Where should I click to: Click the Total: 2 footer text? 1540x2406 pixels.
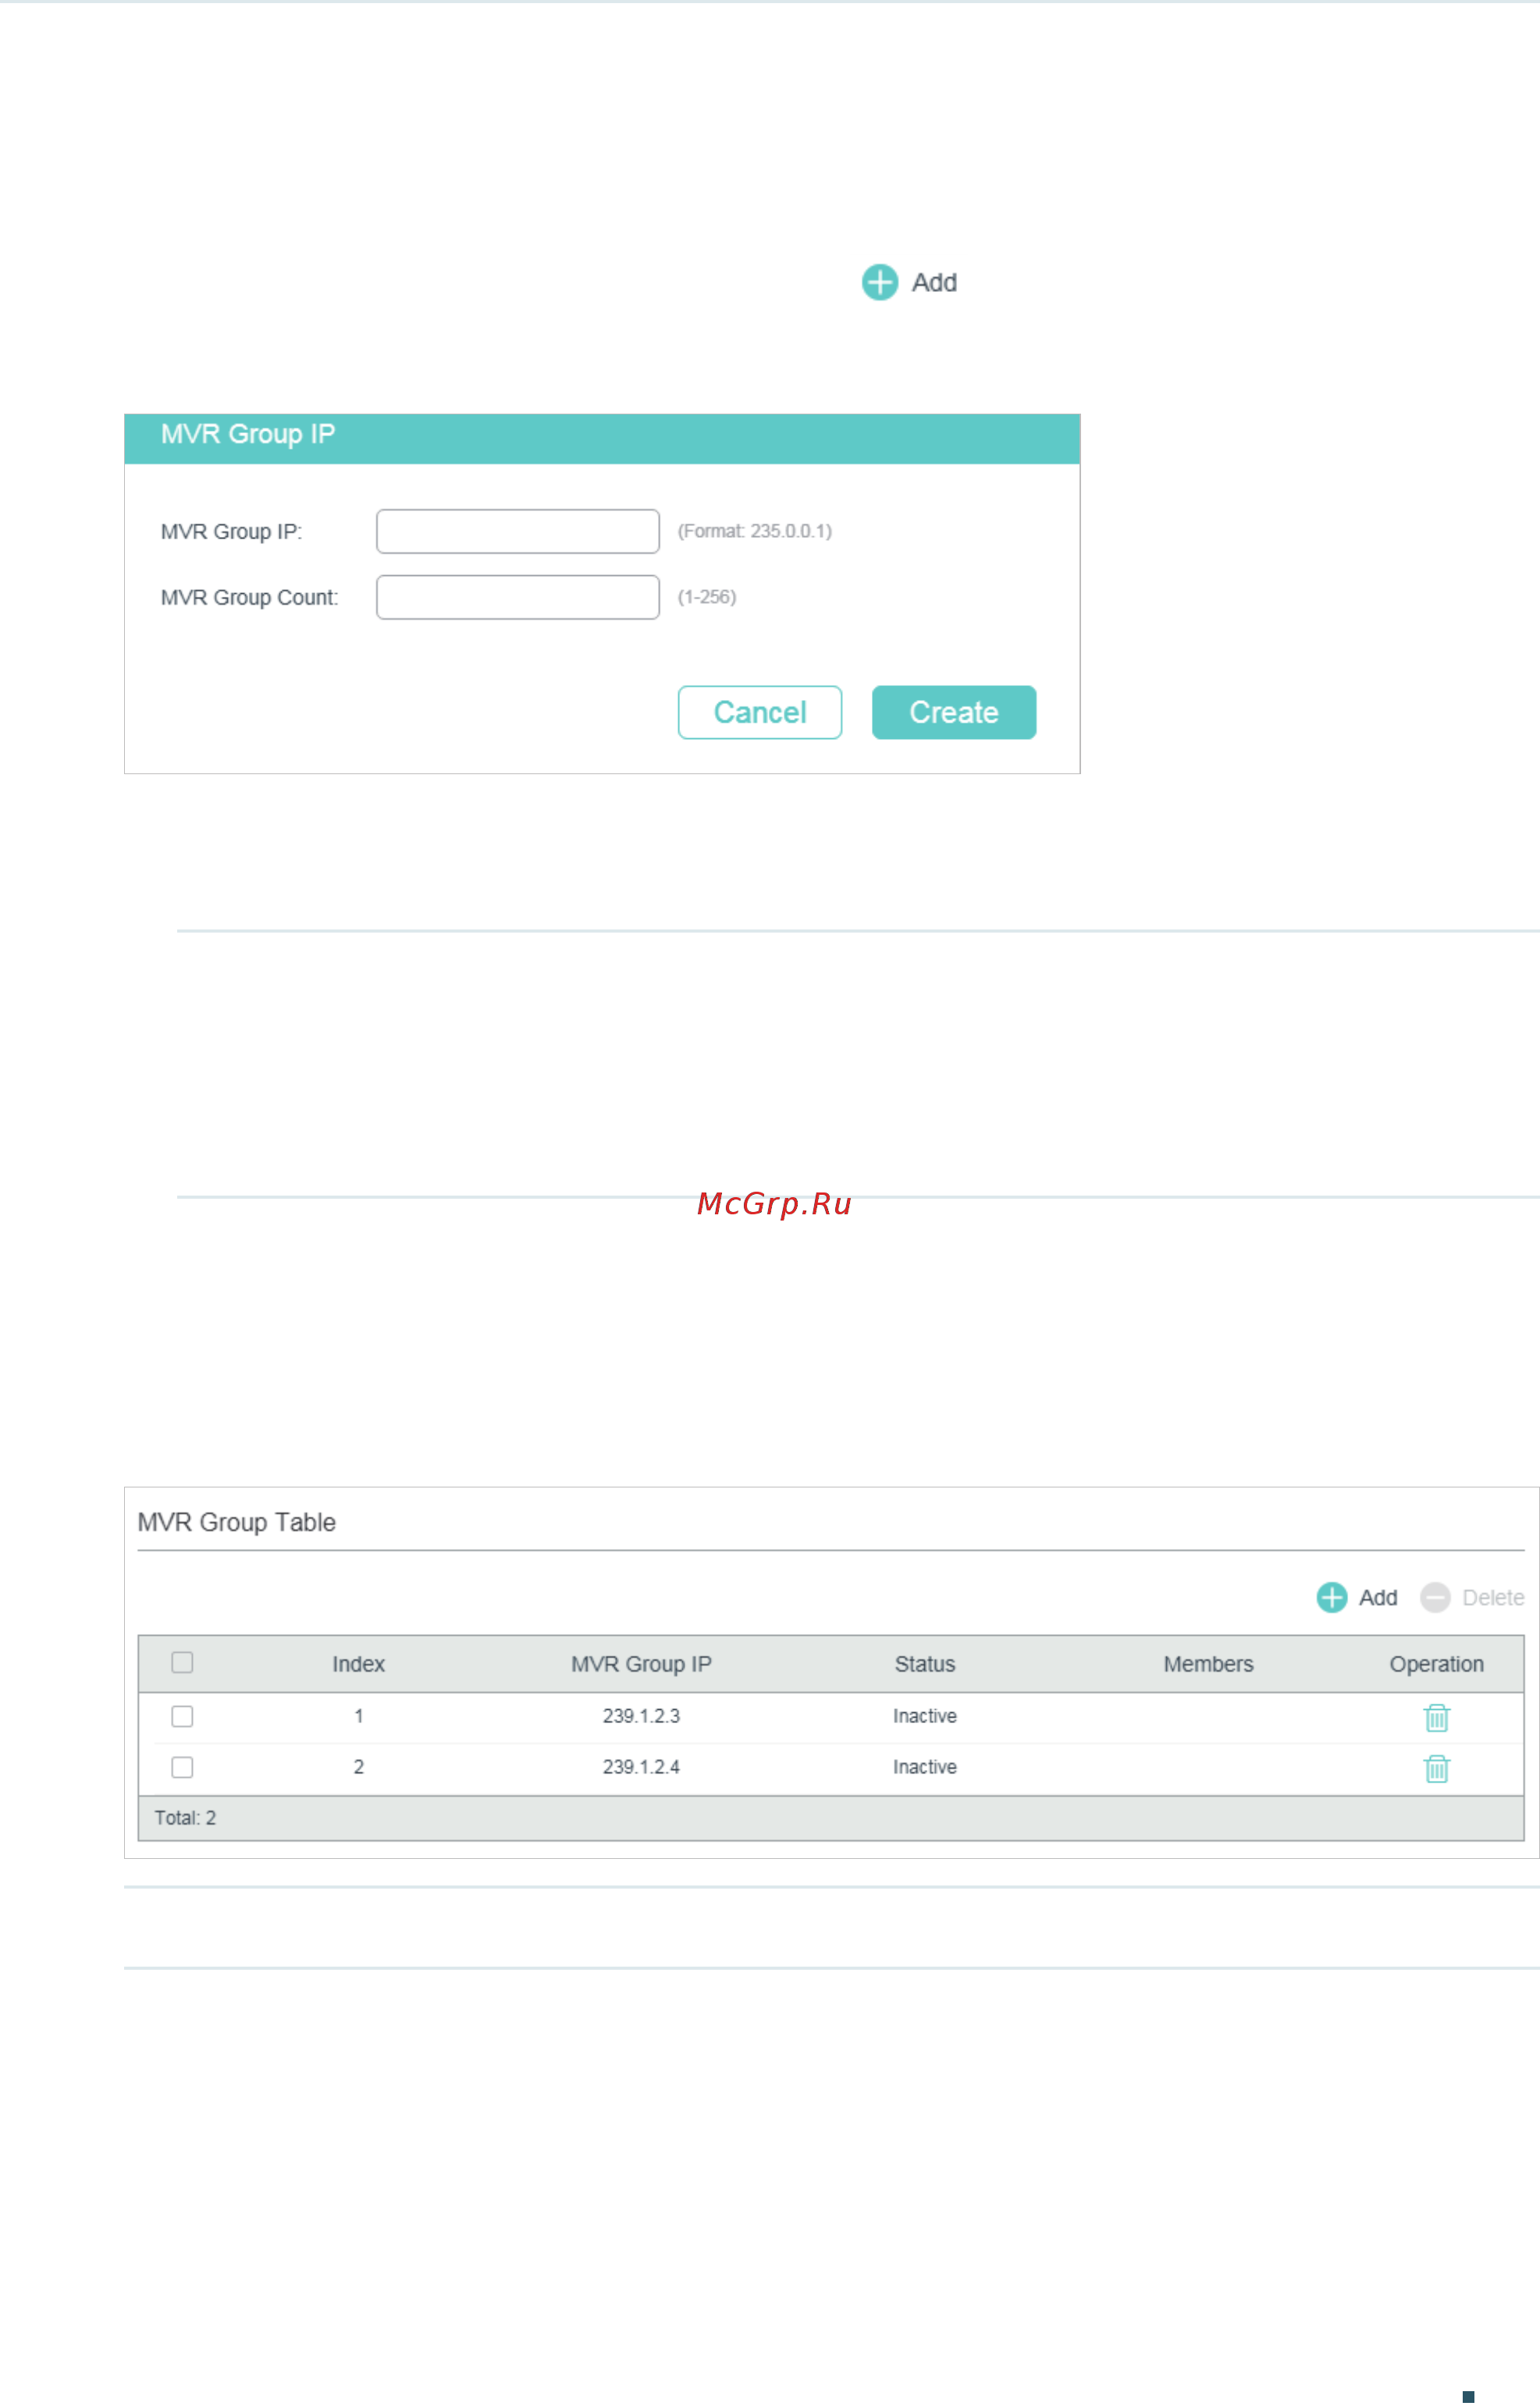185,1819
